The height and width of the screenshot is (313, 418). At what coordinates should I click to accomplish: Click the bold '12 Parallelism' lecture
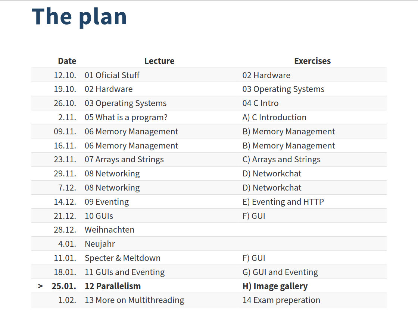tap(113, 286)
